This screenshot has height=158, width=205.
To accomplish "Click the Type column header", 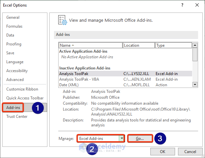I will click(173, 45).
